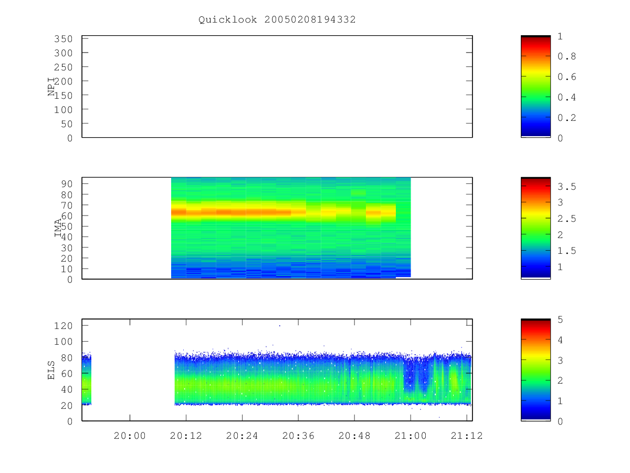The width and height of the screenshot is (630, 473).
Task: Click the 0.6 label on NPI colorbar
Action: (566, 77)
